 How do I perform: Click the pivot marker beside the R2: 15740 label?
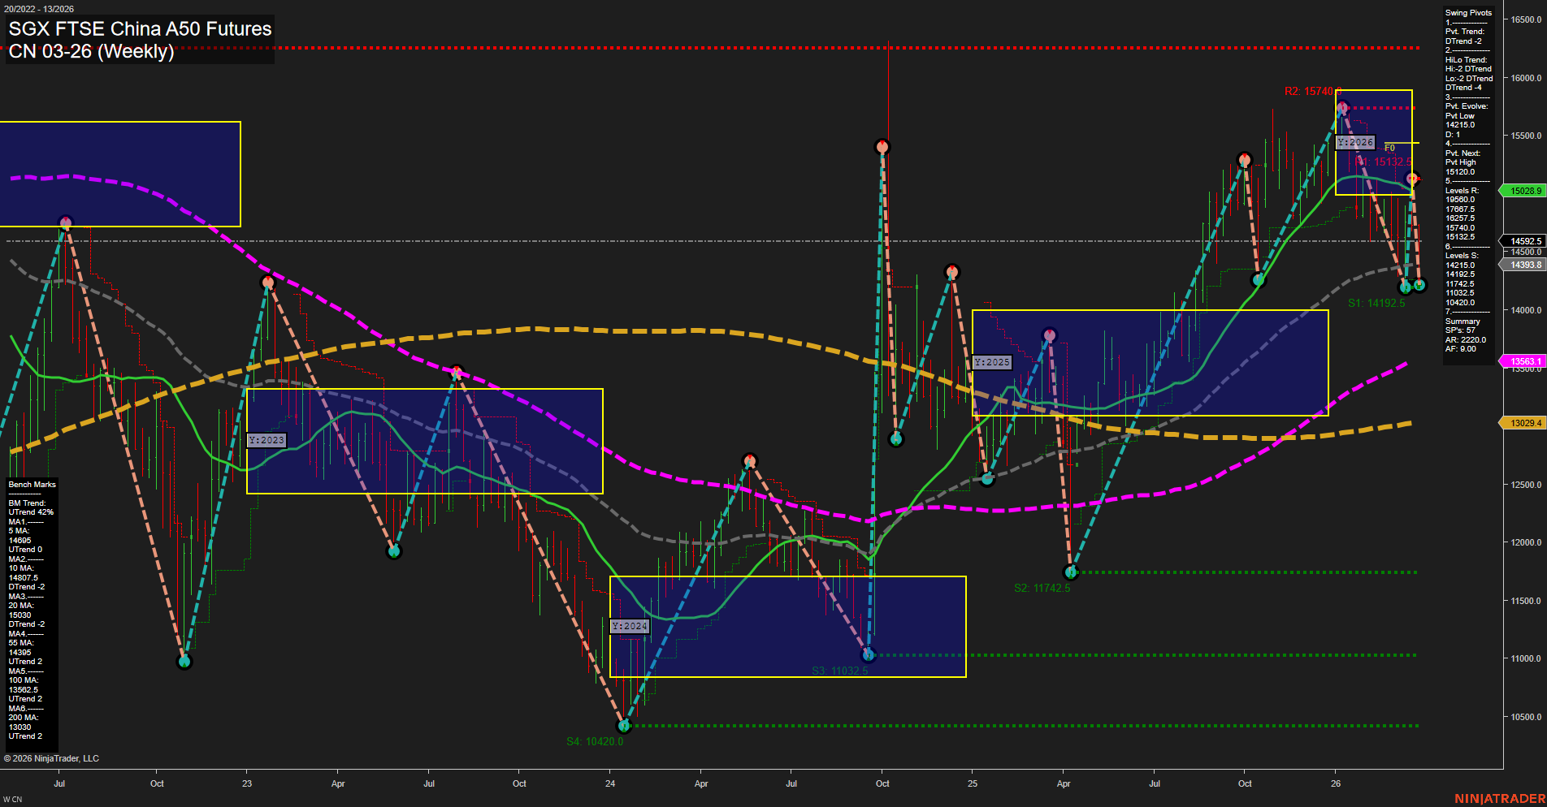tap(1342, 106)
